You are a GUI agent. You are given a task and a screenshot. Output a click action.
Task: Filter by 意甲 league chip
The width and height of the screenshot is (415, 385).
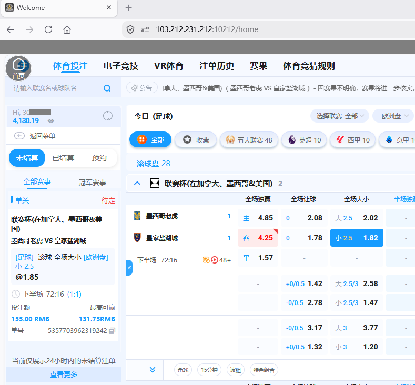[x=397, y=140]
